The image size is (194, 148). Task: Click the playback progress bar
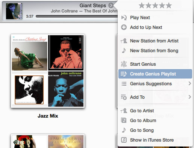77,16
